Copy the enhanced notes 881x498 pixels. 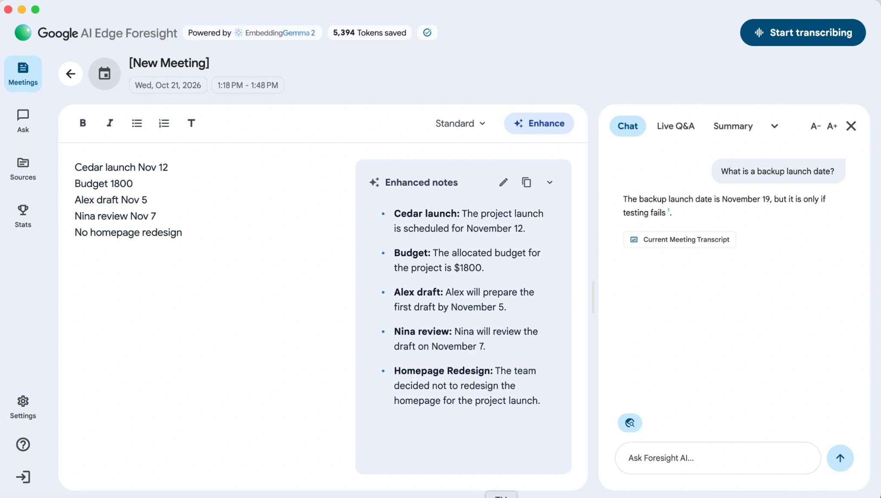tap(527, 182)
